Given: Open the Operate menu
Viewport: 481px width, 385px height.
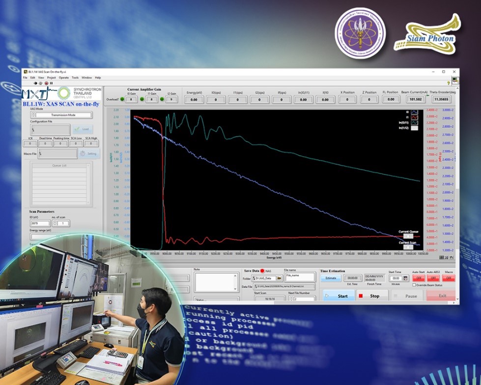Looking at the screenshot, I should point(64,78).
